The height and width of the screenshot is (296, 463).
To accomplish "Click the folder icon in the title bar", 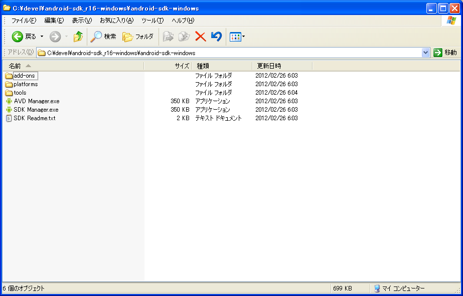I will click(7, 8).
